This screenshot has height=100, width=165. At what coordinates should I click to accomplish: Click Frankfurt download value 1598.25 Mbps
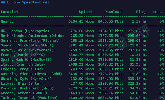tap(111, 40)
